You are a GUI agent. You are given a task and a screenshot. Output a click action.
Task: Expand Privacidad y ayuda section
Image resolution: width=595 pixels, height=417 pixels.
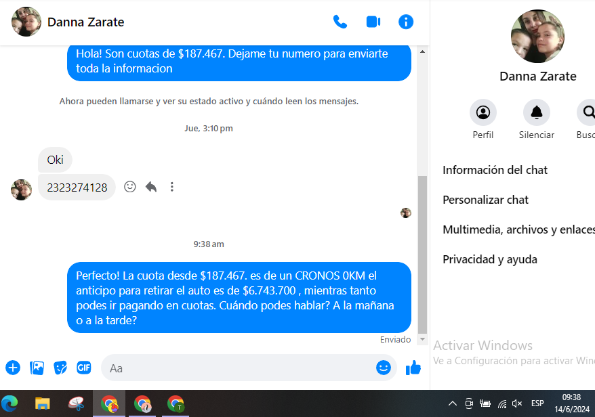[x=490, y=259]
